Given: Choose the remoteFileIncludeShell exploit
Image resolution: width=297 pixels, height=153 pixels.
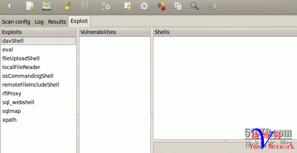Looking at the screenshot, I should tap(39, 85).
